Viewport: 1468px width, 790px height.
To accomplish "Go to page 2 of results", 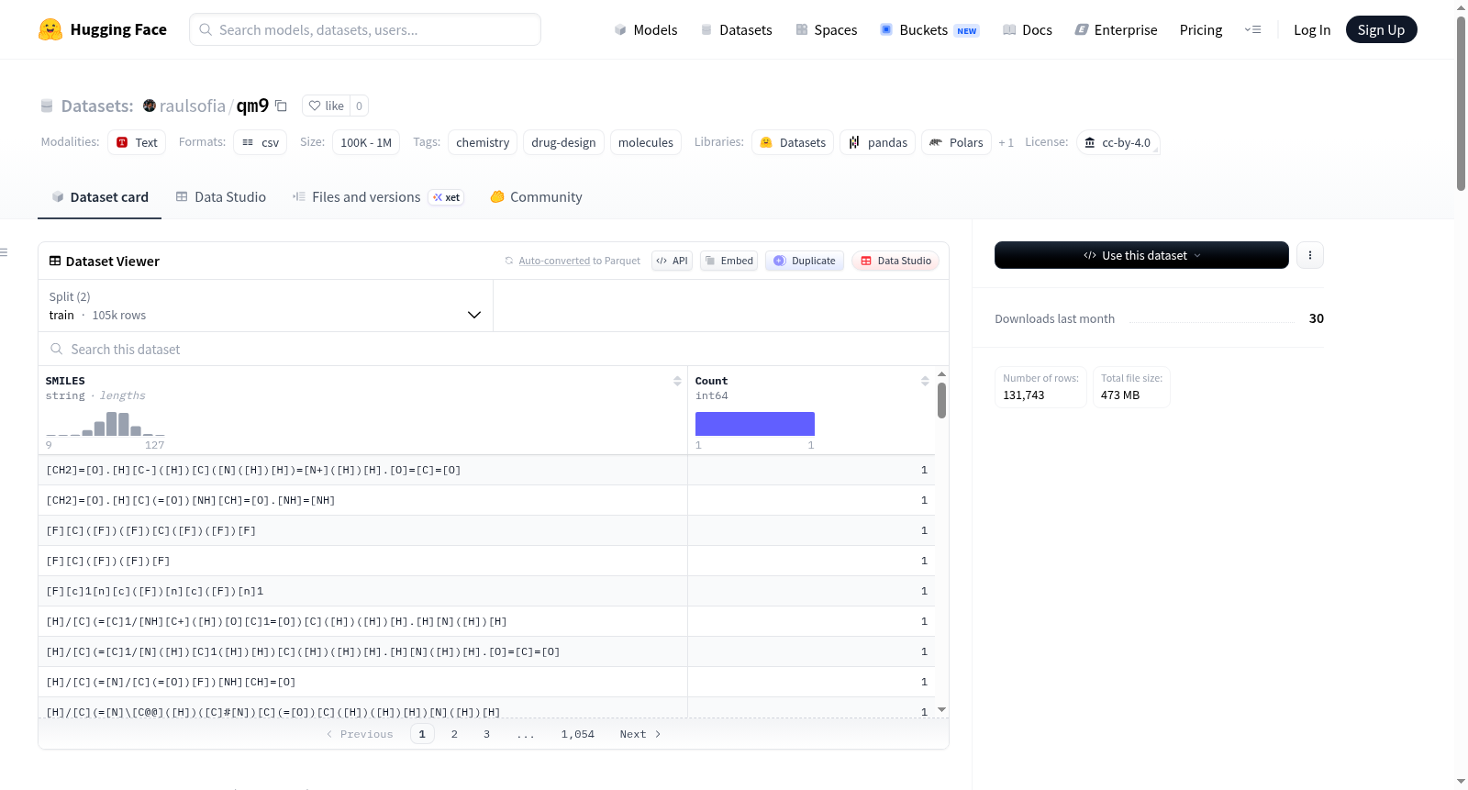I will coord(454,734).
